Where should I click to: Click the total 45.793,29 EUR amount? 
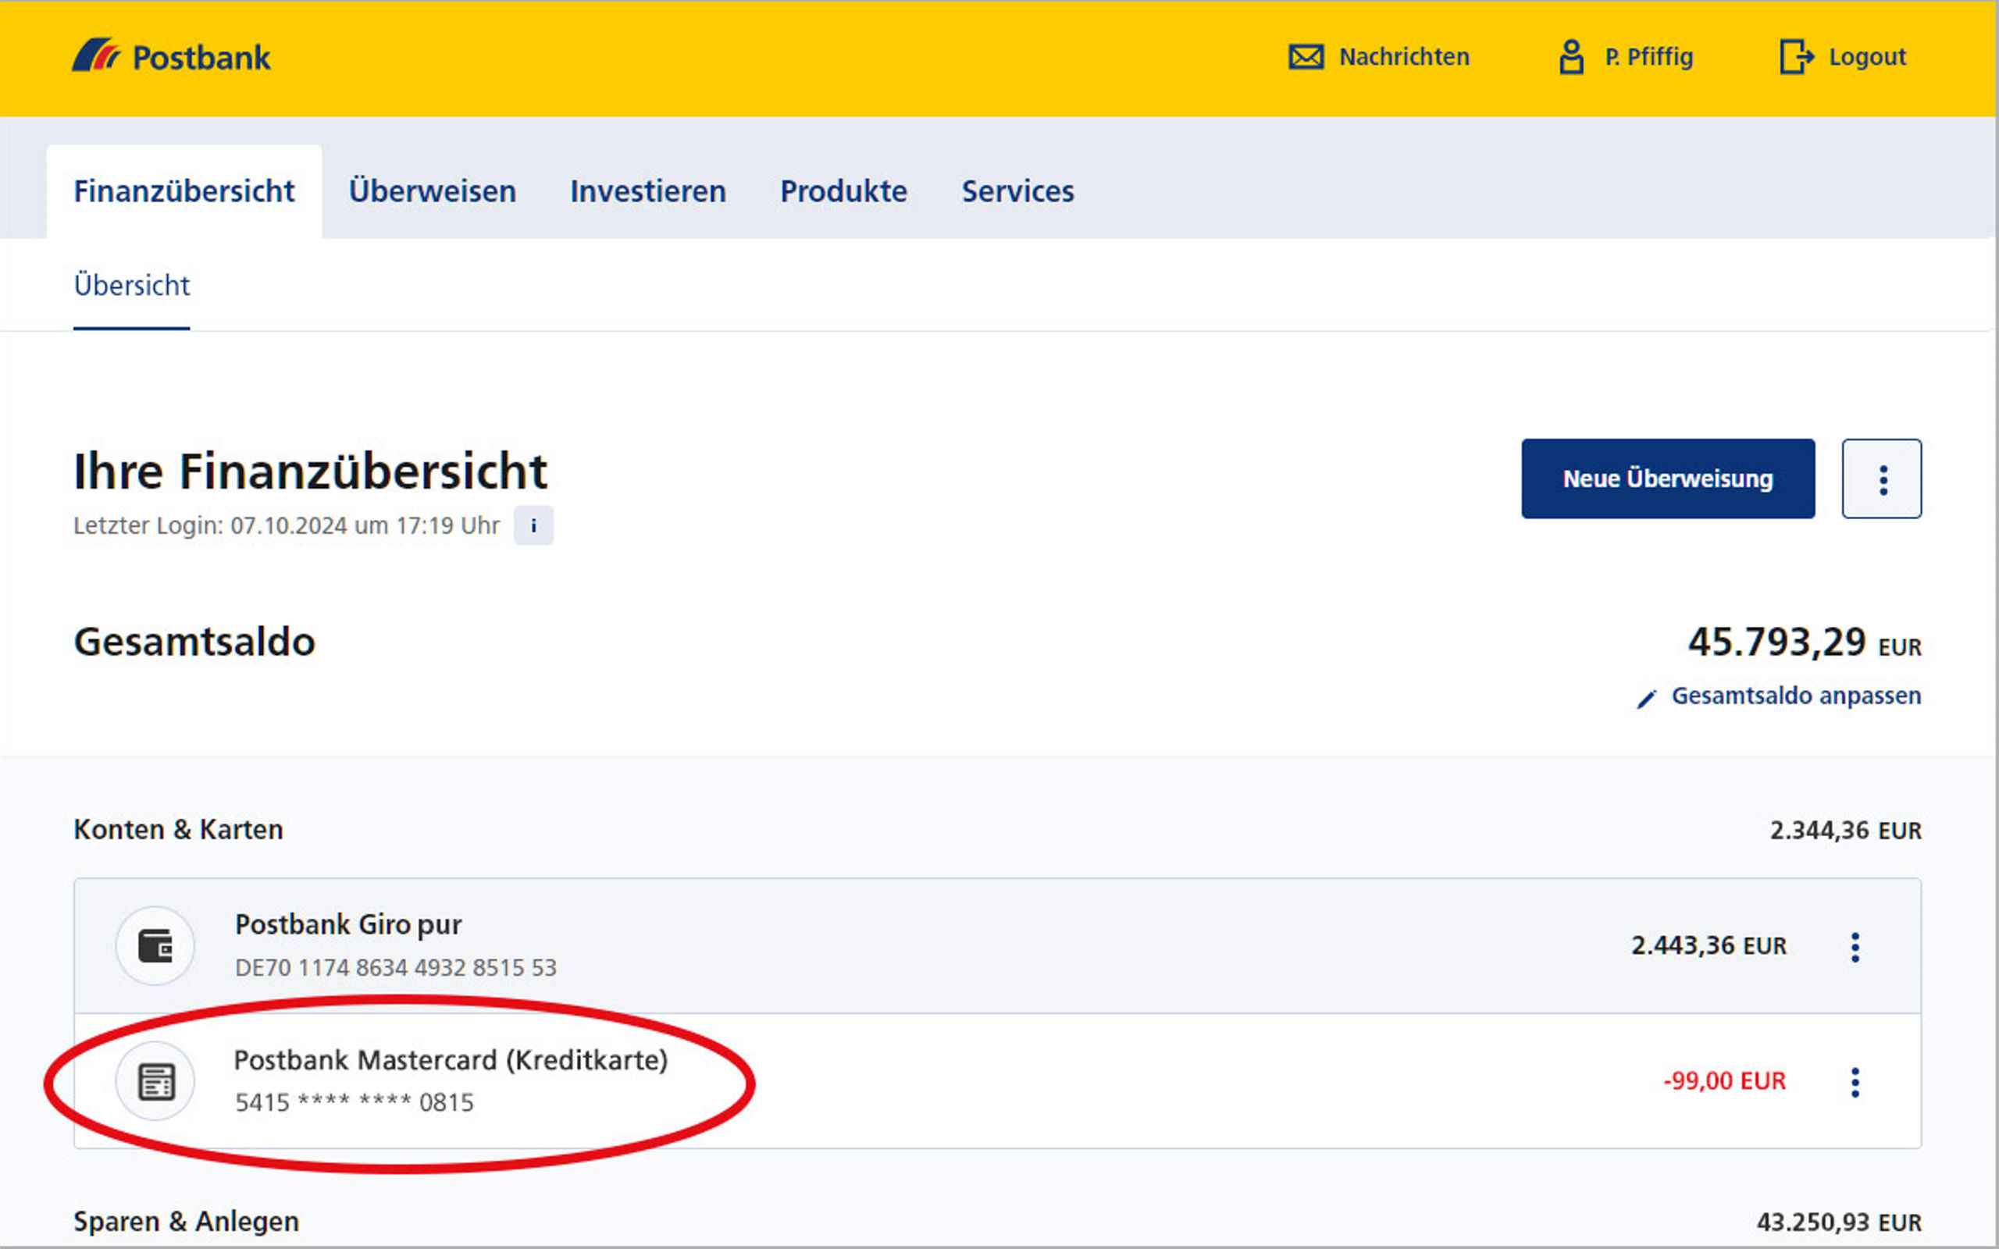[1804, 642]
